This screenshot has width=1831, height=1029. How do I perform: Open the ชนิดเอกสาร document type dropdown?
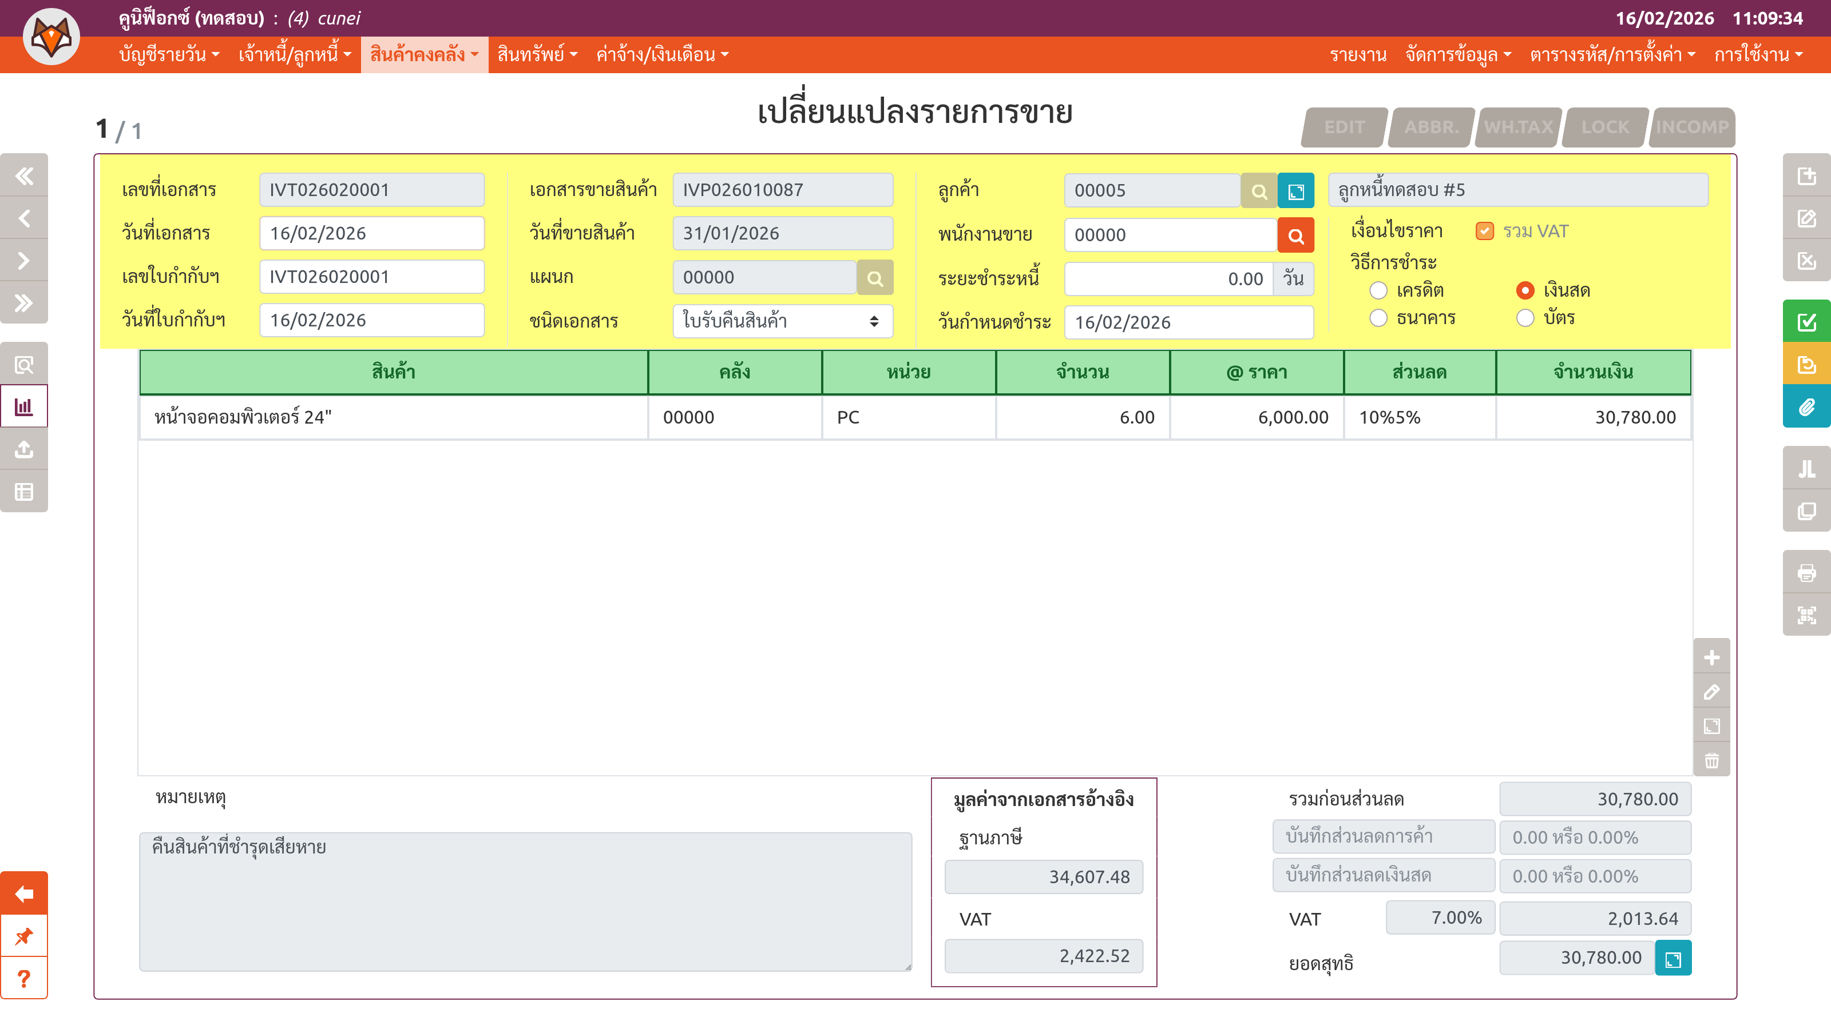pyautogui.click(x=782, y=321)
